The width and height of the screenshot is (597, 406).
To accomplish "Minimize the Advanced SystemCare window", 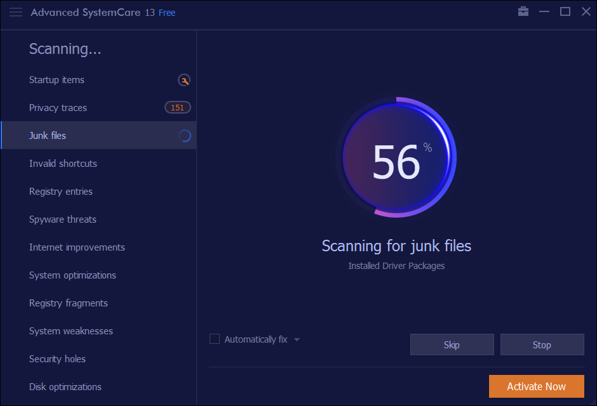I will (x=544, y=11).
